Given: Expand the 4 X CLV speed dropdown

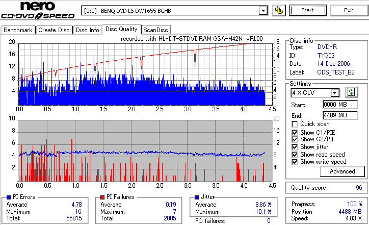Looking at the screenshot, I should click(x=334, y=93).
